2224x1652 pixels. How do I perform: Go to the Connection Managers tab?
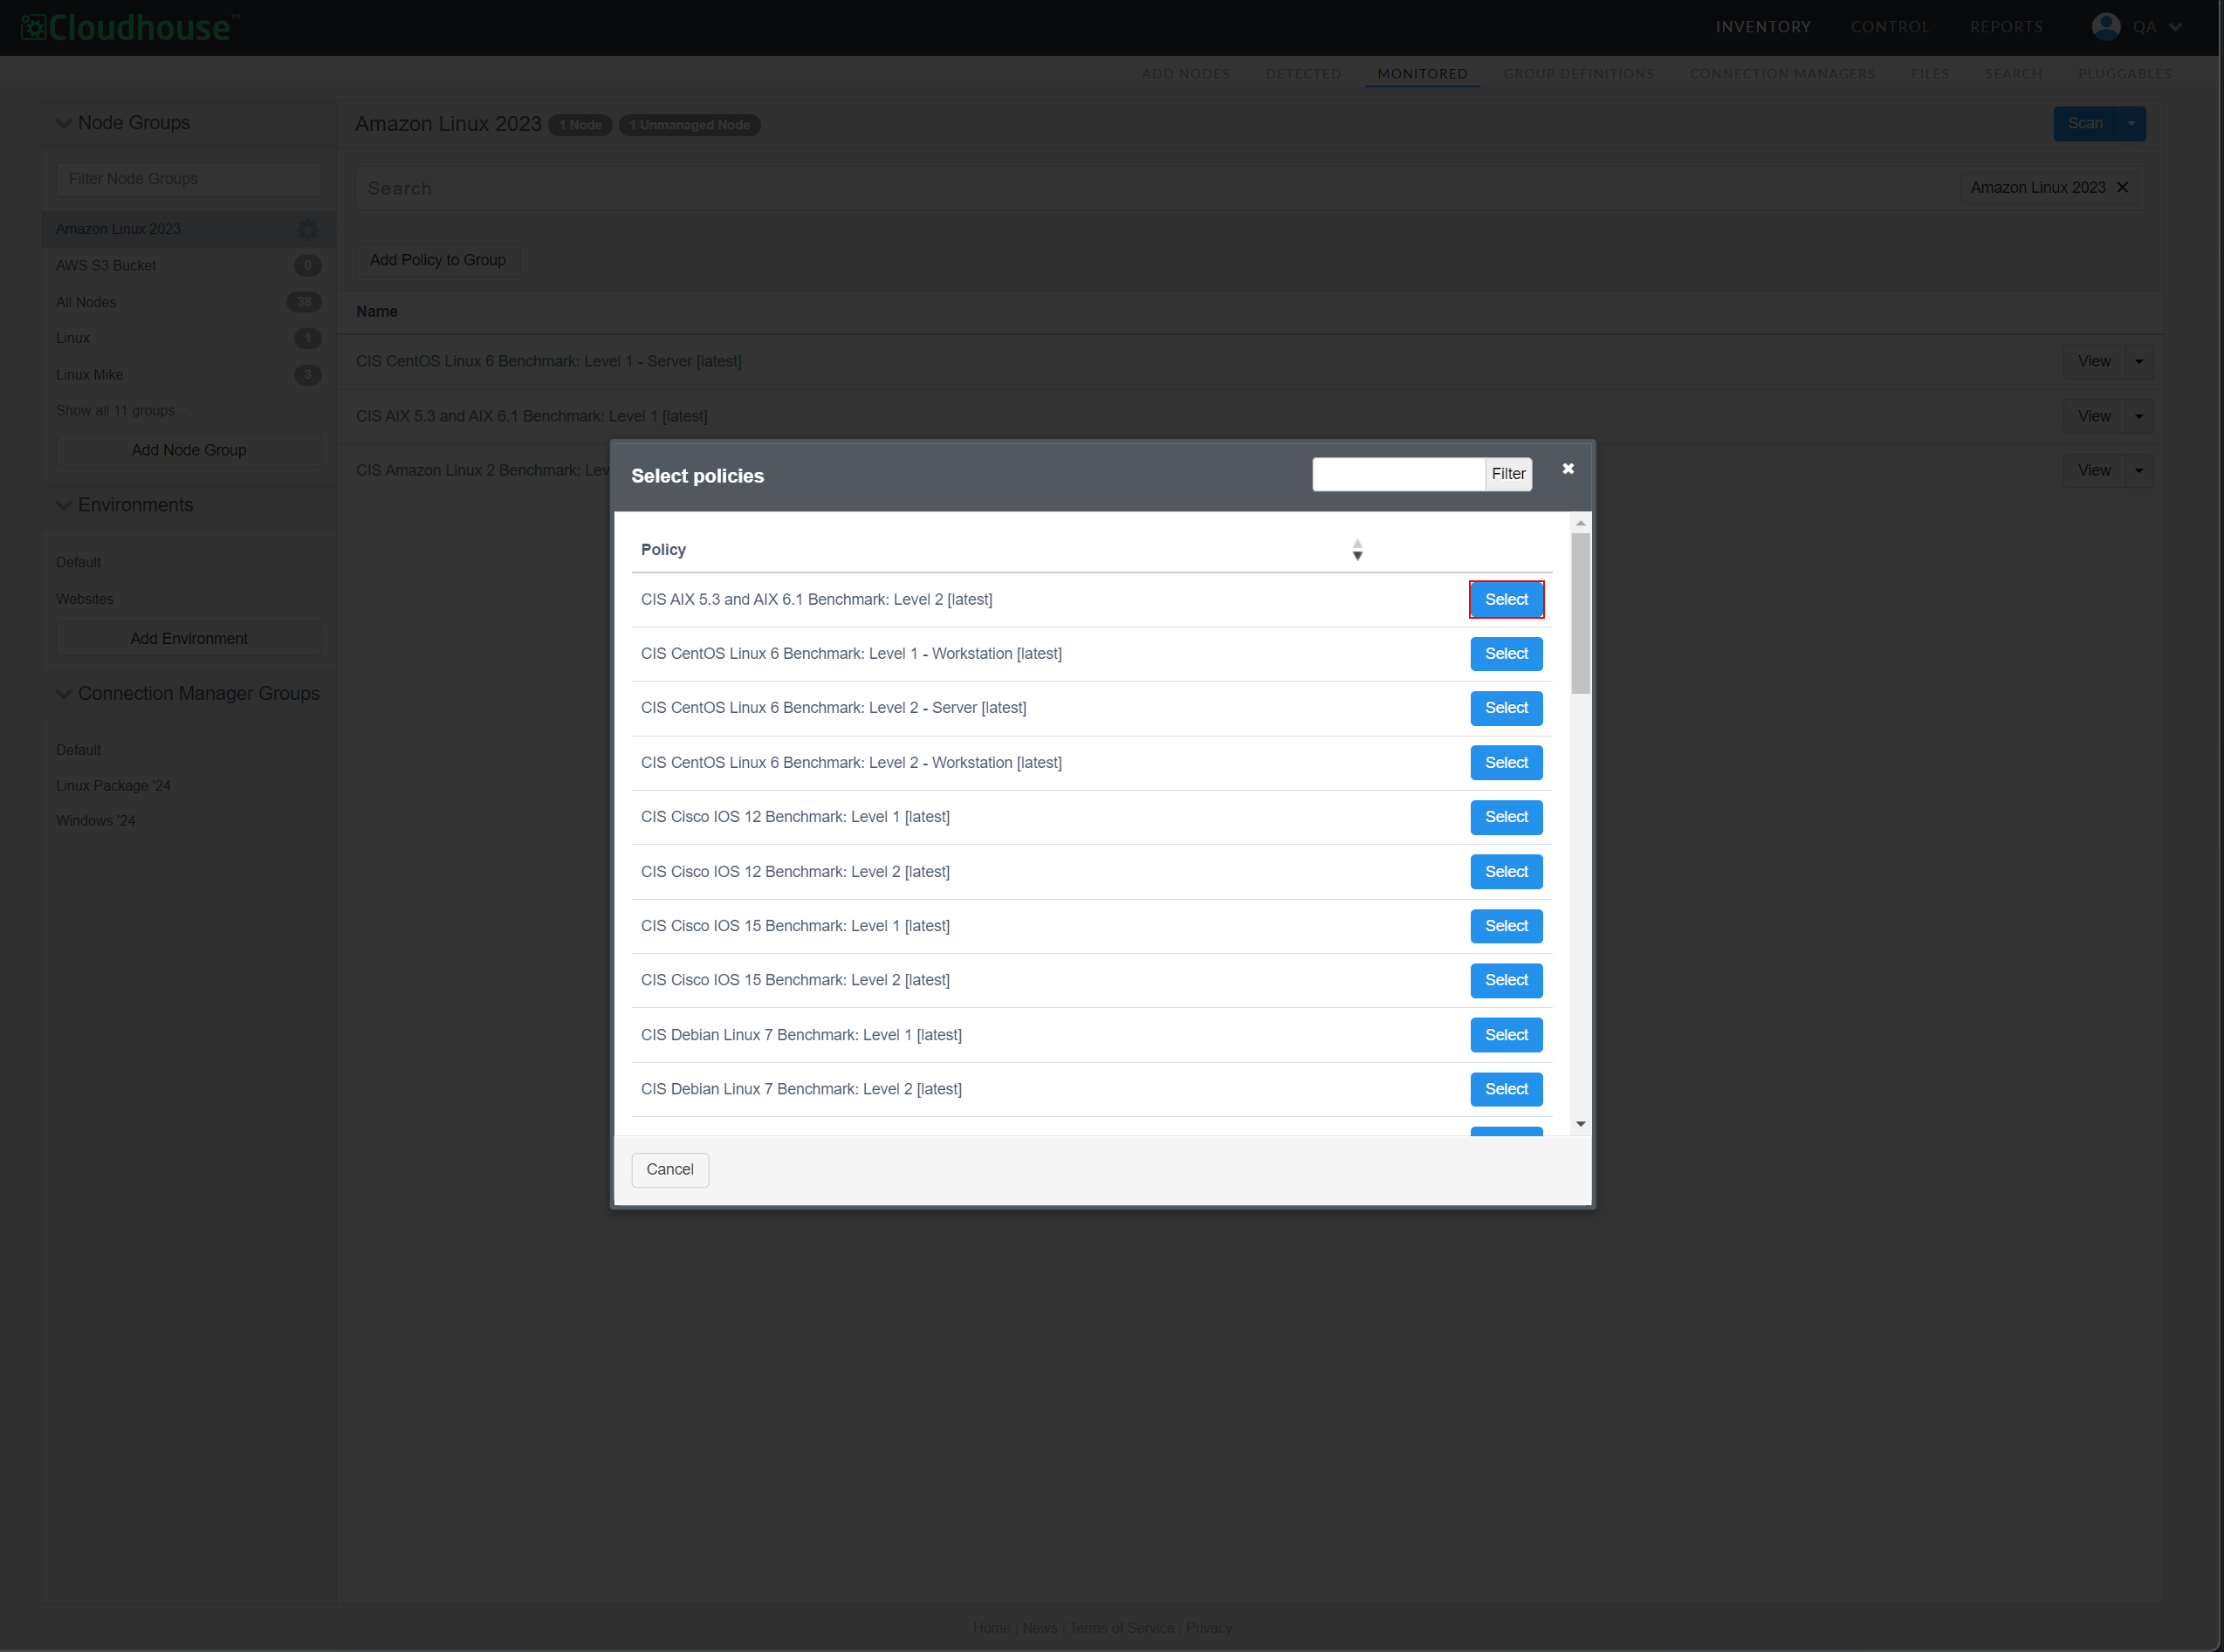[x=1782, y=74]
